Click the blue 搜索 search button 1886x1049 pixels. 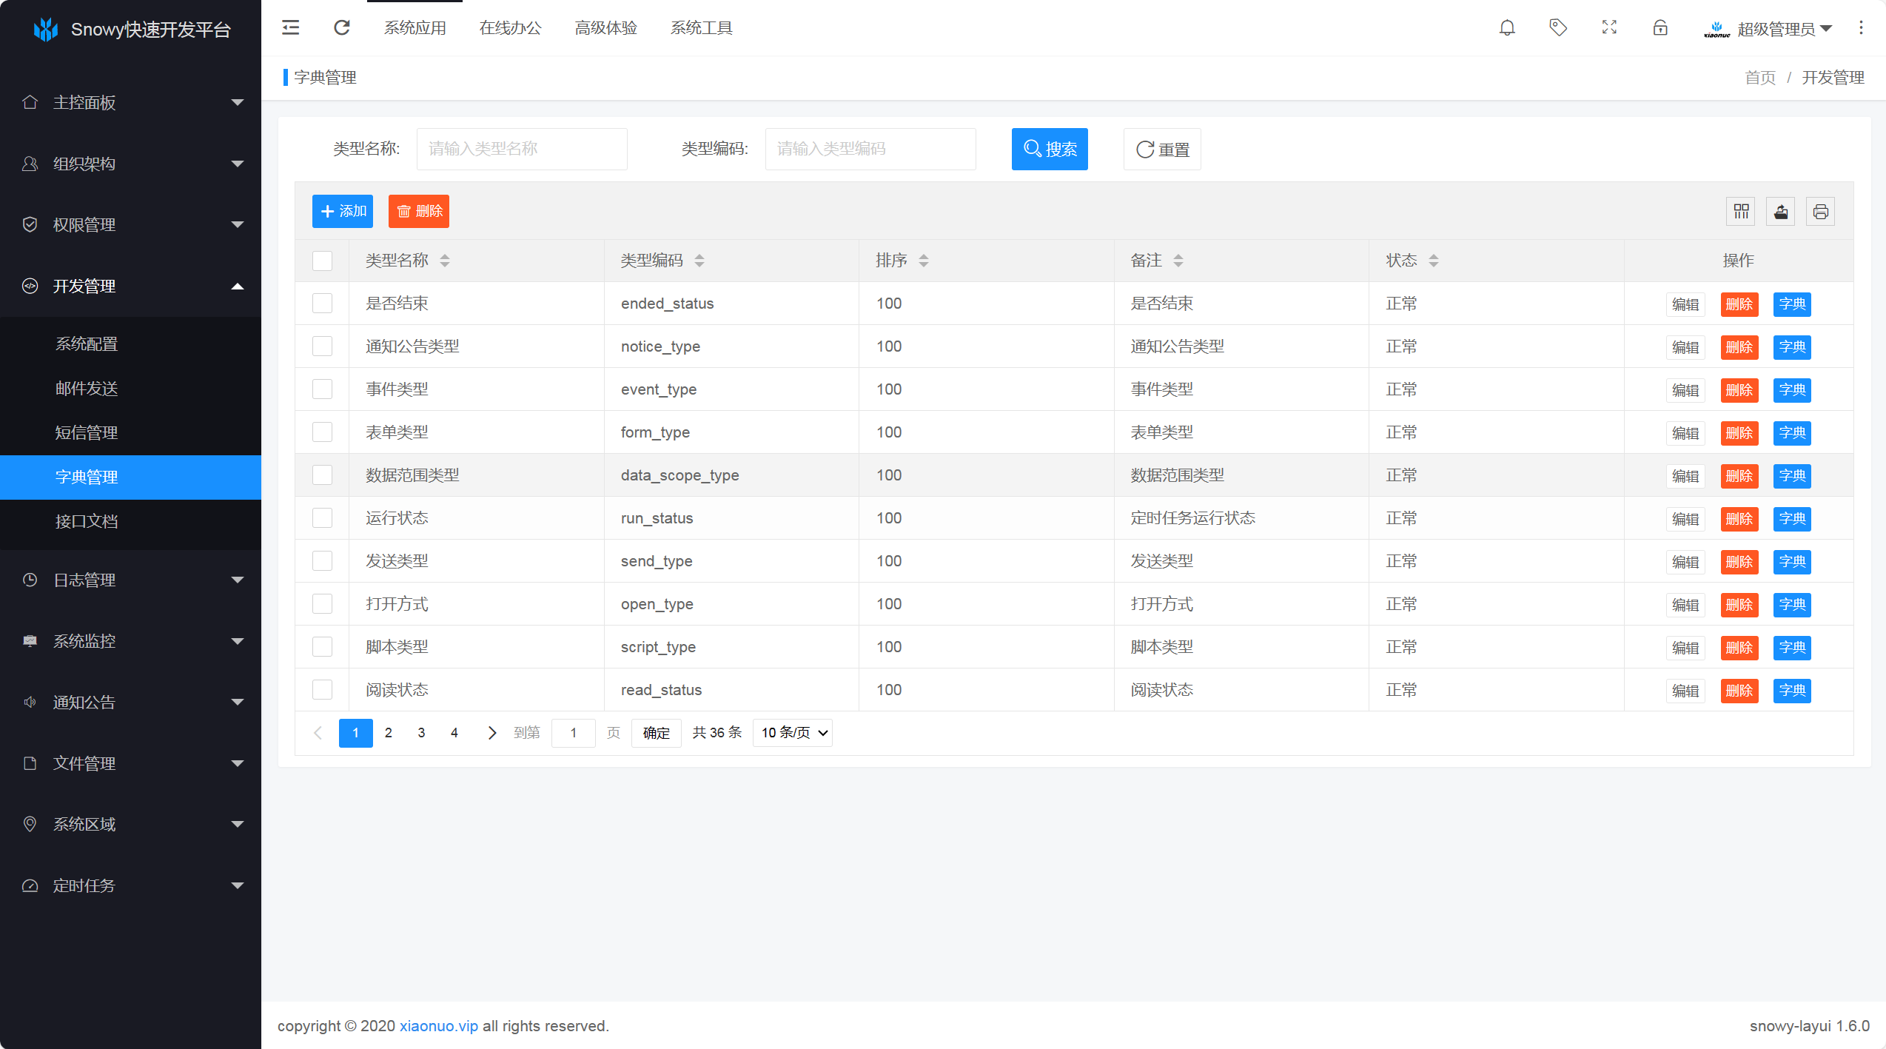tap(1049, 149)
